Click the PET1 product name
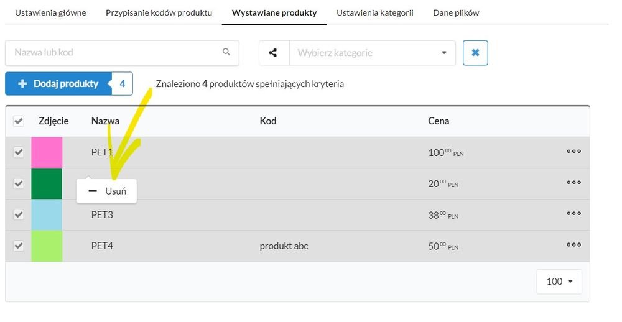Viewport: 622px width, 322px height. pyautogui.click(x=102, y=152)
